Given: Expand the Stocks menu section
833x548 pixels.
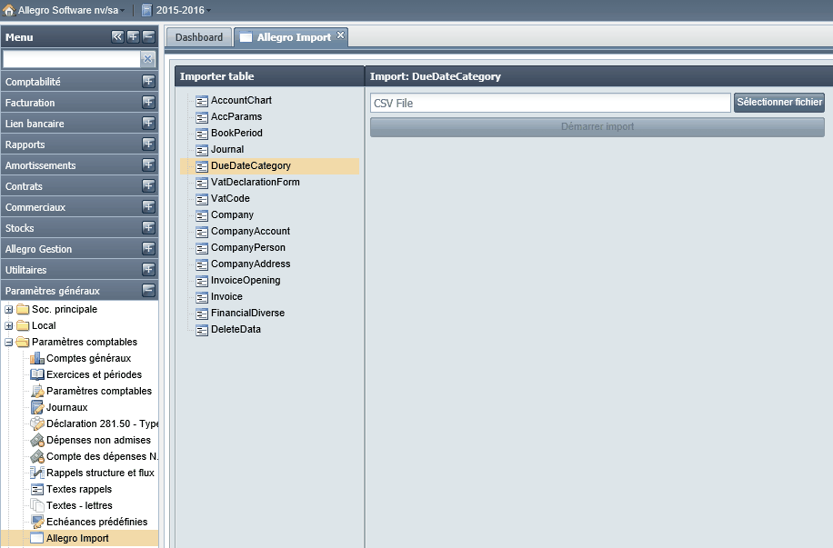Looking at the screenshot, I should (149, 228).
